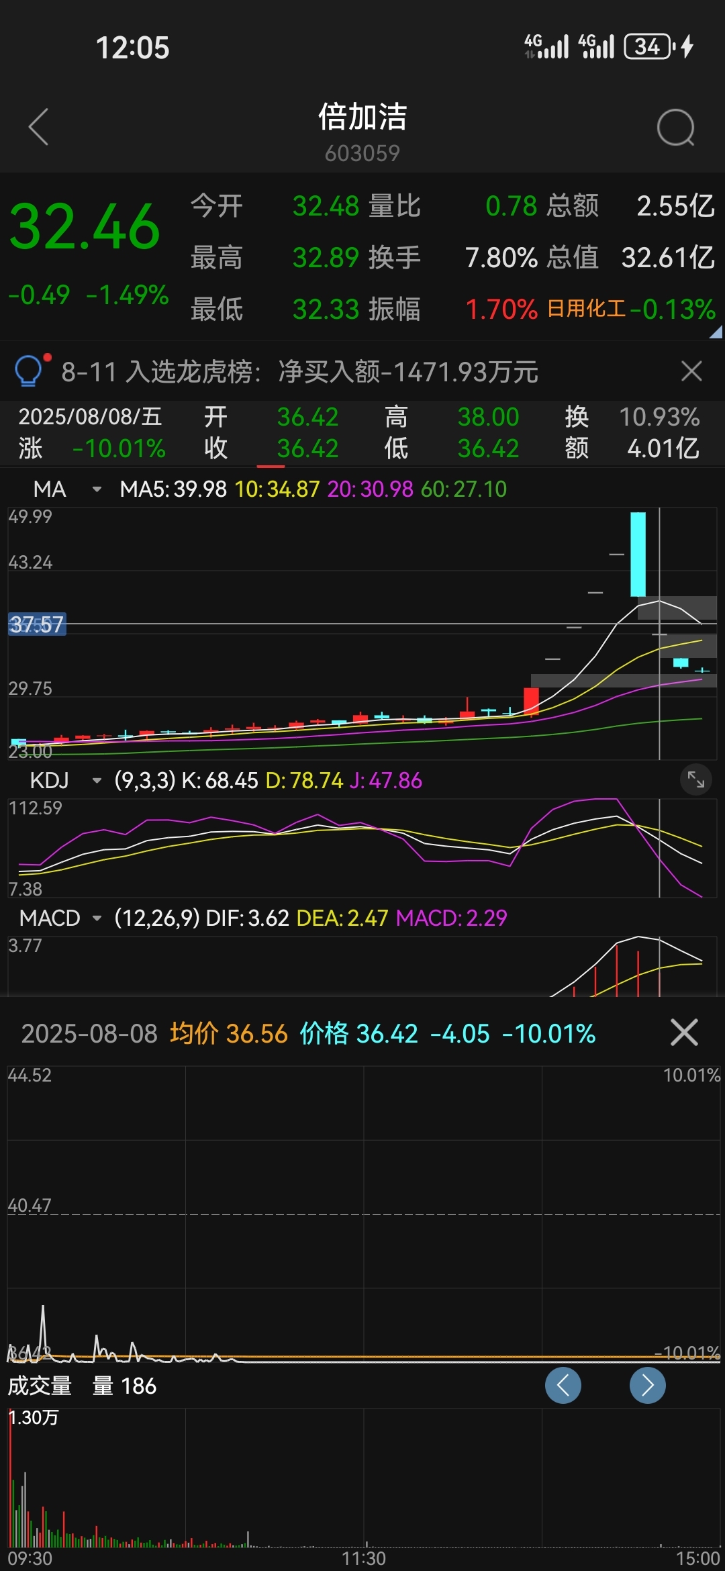Tap the 1.30万 volume axis label
This screenshot has width=725, height=1571.
pyautogui.click(x=34, y=1417)
